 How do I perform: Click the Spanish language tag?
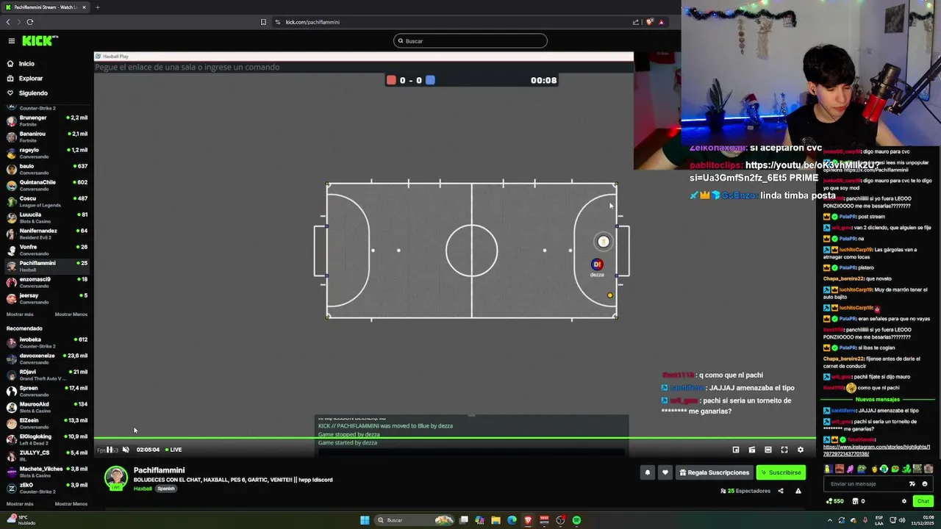point(166,489)
